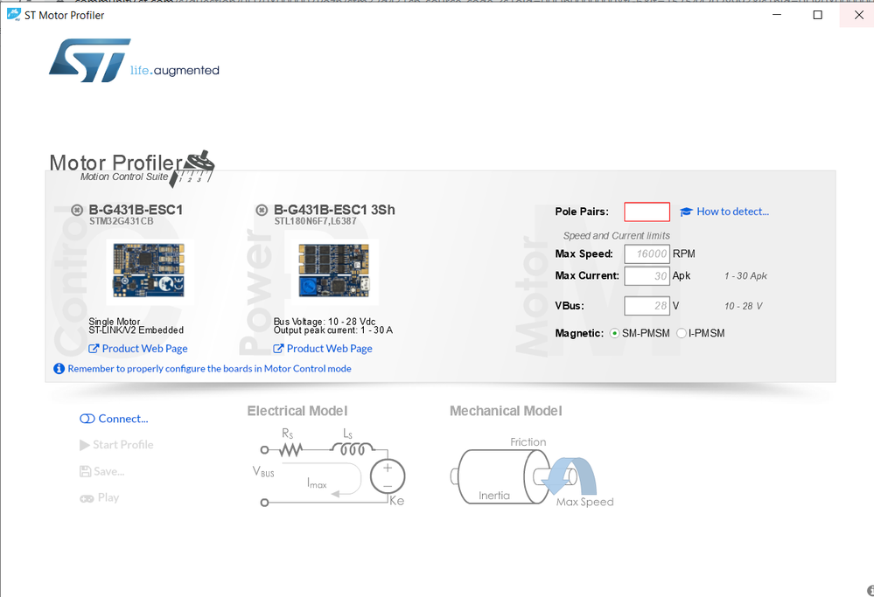The image size is (874, 597).
Task: Click the STL180N6F7,L6387 subtitle text
Action: coord(315,221)
